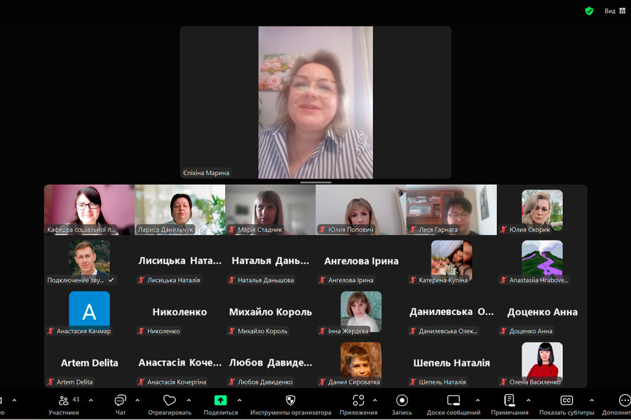The width and height of the screenshot is (631, 420).
Task: Select Леся Гарнага video tile
Action: [452, 210]
